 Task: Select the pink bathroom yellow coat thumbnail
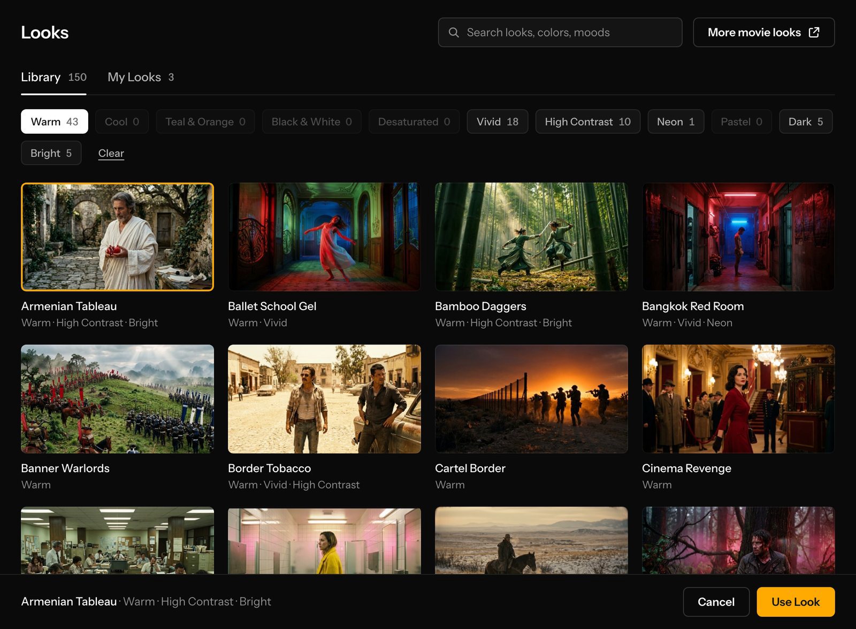tap(324, 540)
